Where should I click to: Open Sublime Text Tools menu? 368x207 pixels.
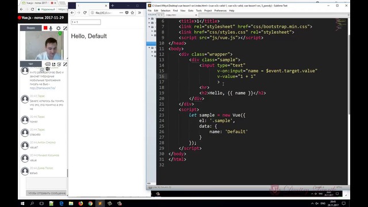199,10
